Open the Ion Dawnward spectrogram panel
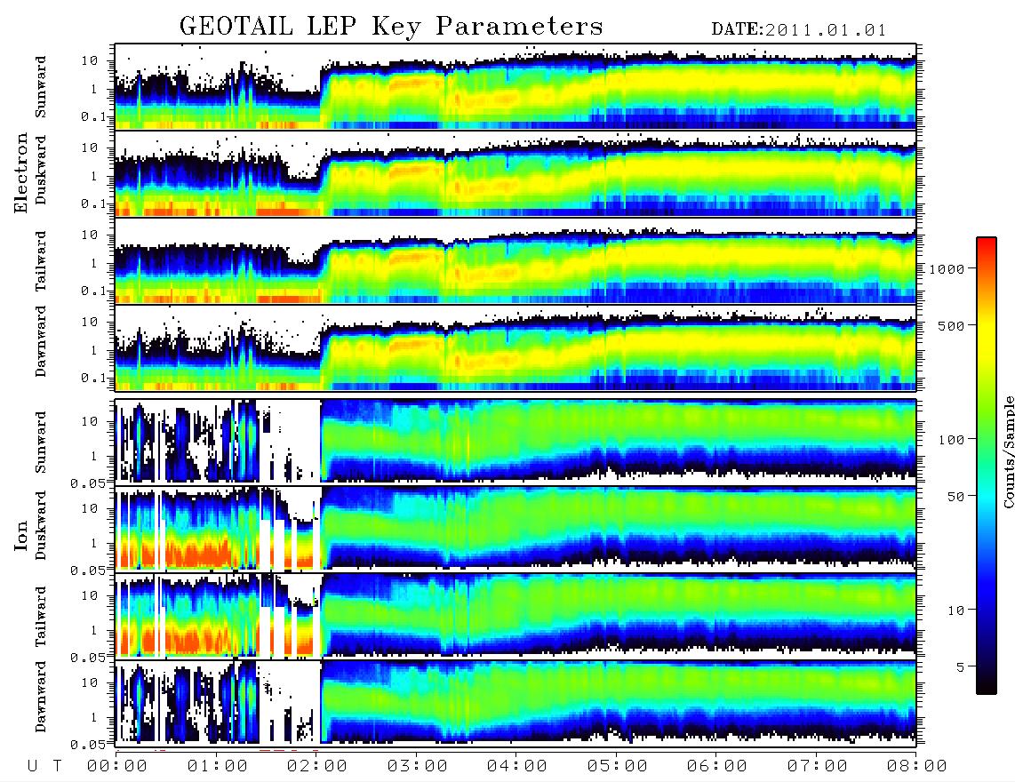Screen dimensions: 1015x782 click(x=515, y=702)
